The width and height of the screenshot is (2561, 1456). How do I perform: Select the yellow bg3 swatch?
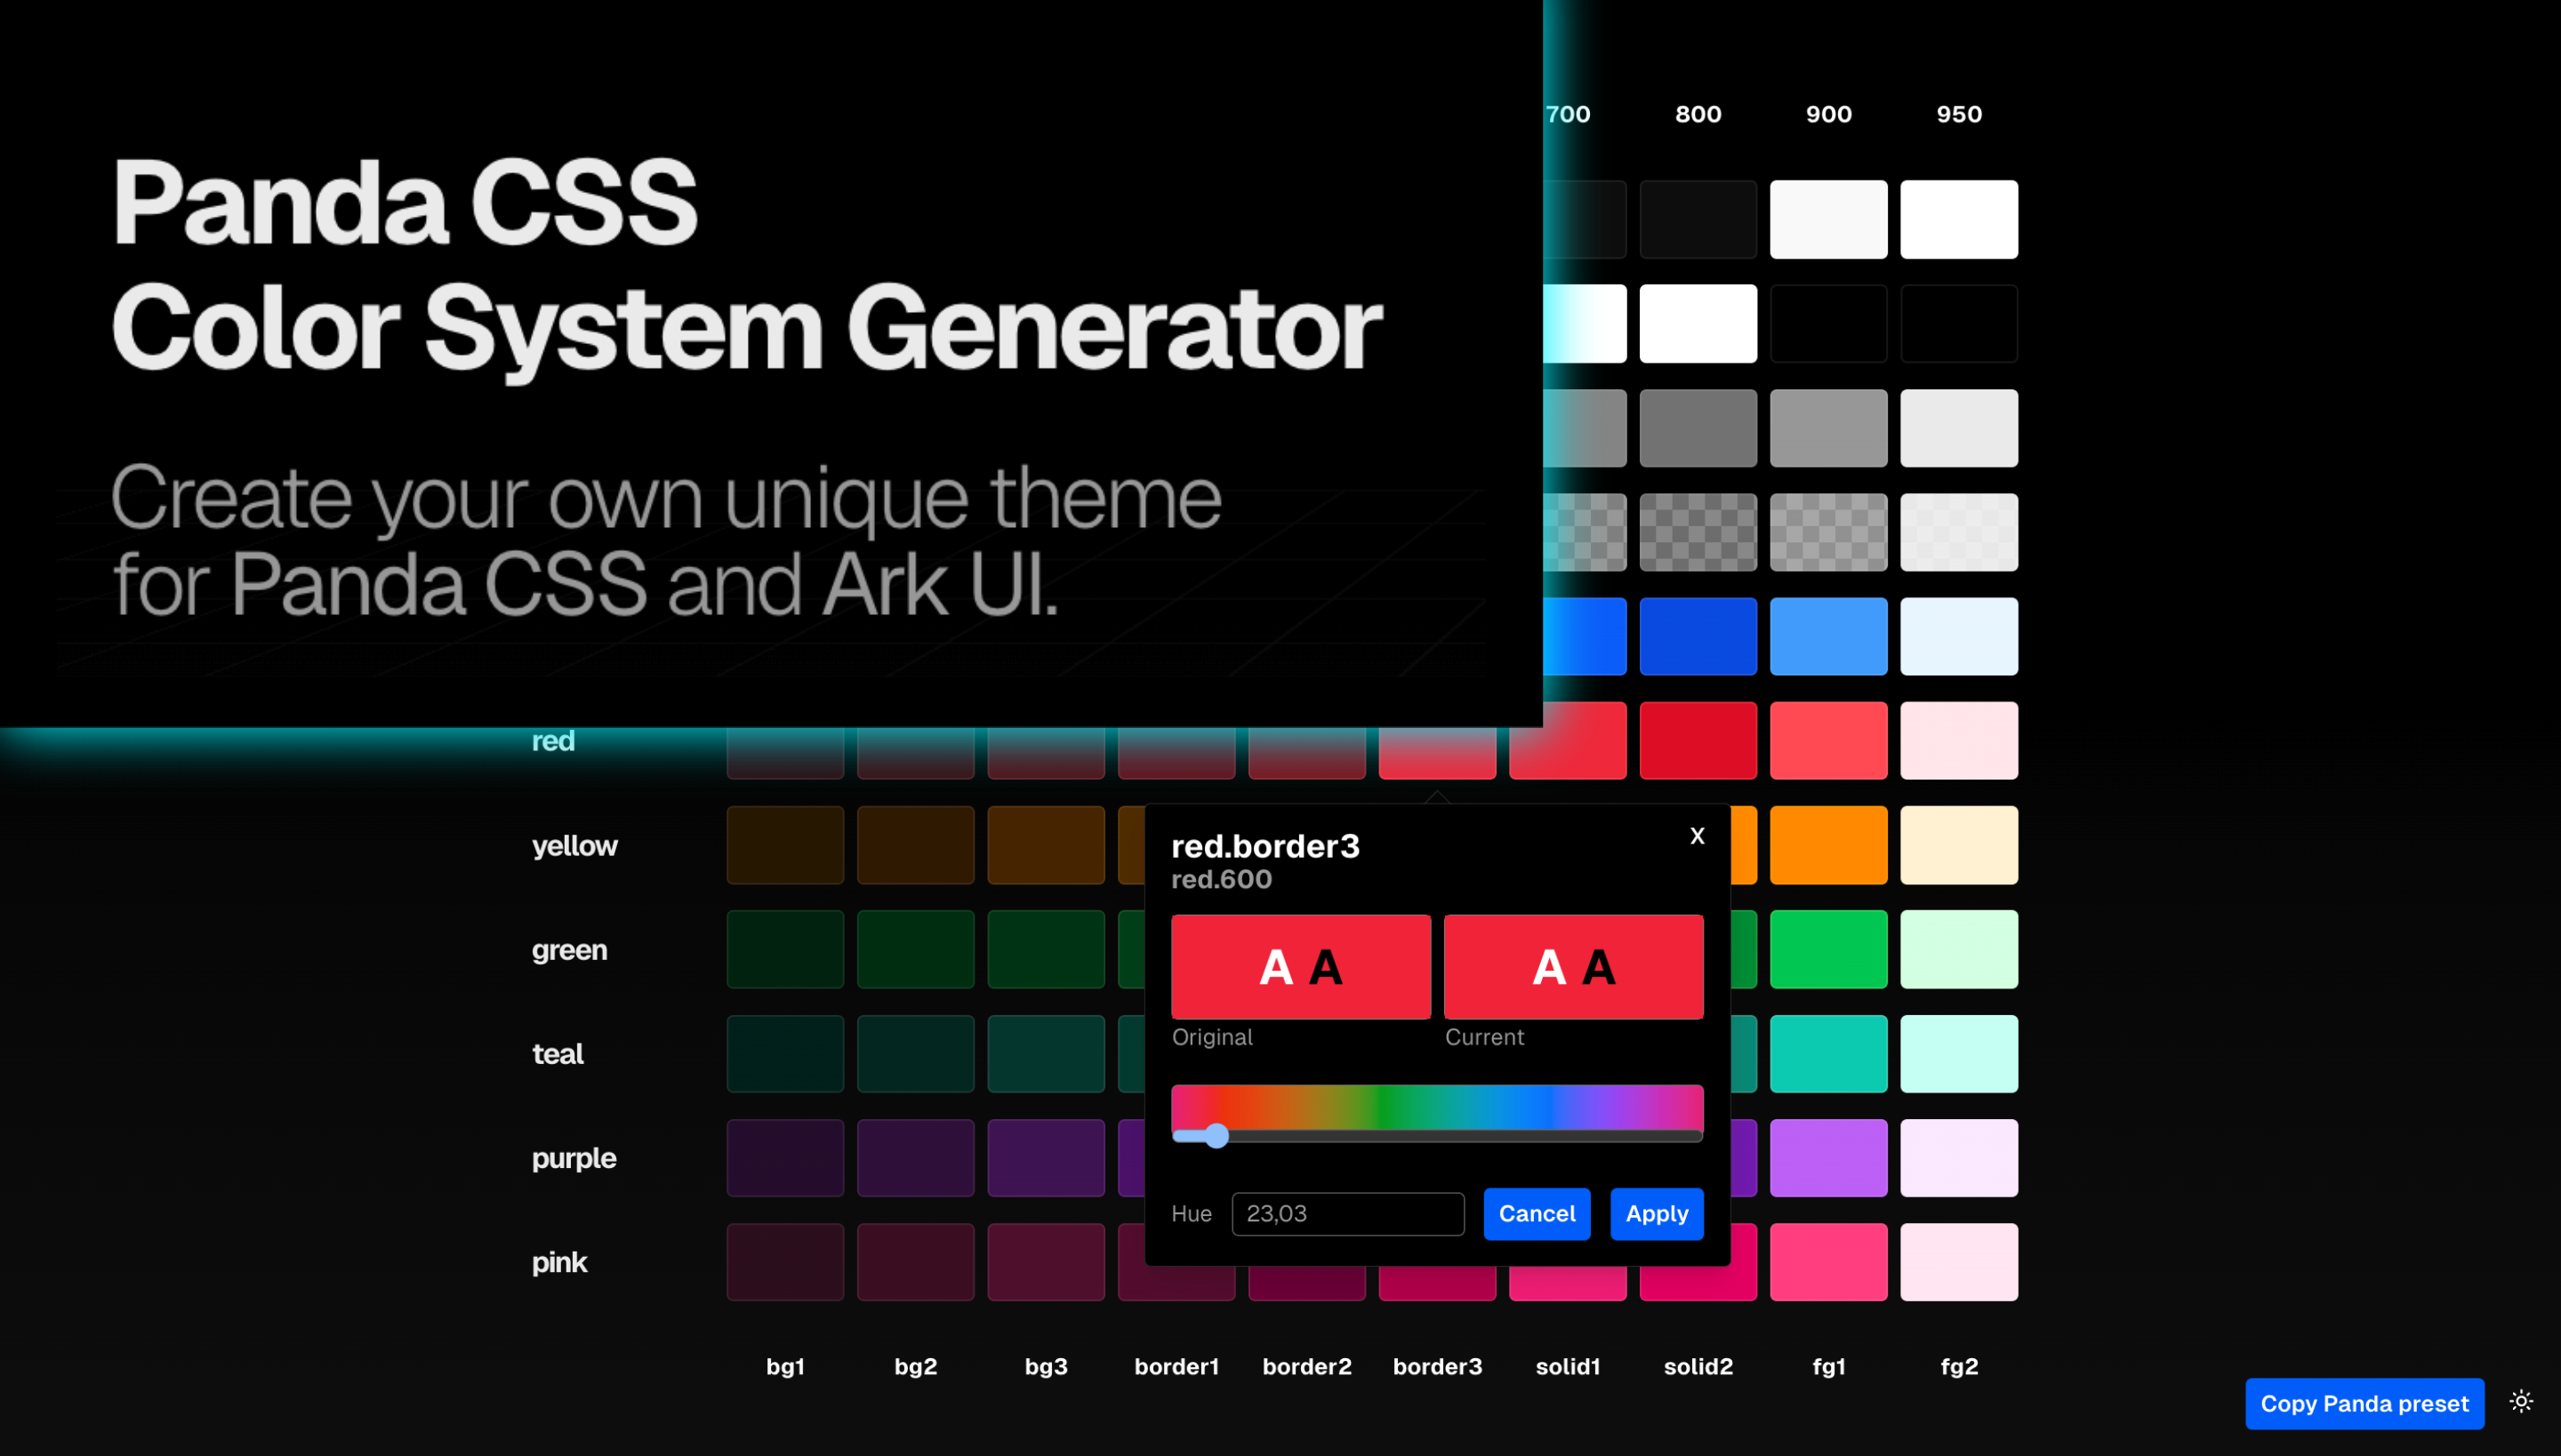(x=1047, y=845)
